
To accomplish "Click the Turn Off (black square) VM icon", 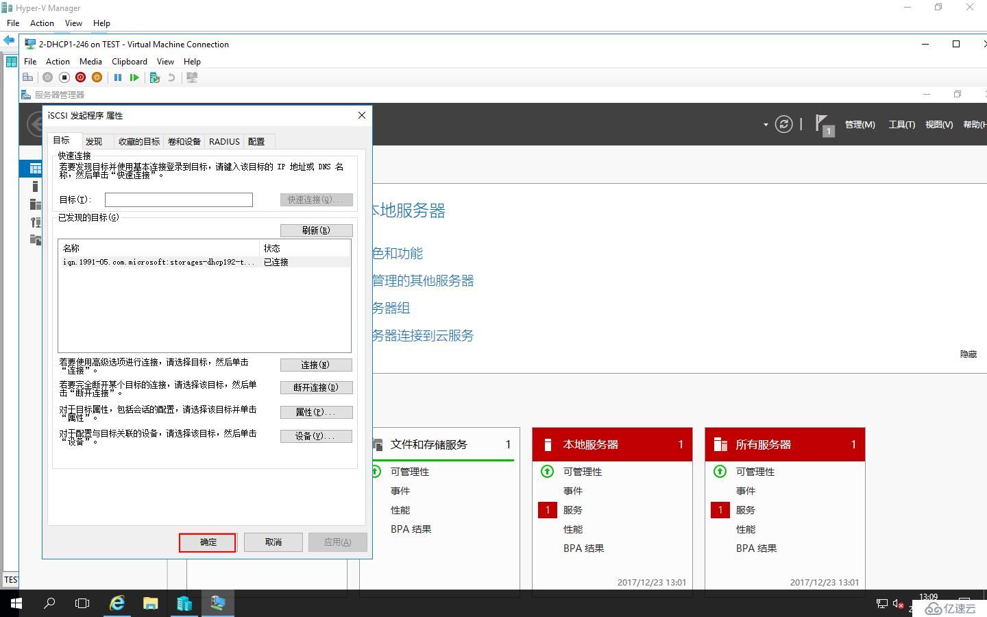I will coord(64,77).
